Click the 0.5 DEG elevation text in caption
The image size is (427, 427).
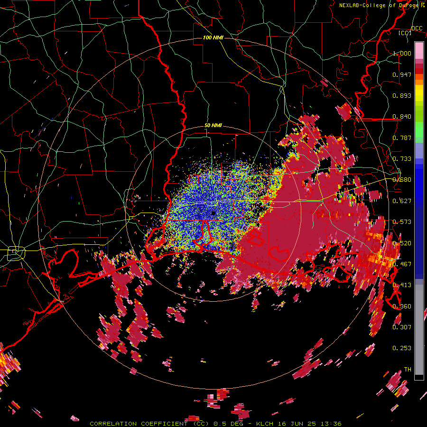point(229,424)
